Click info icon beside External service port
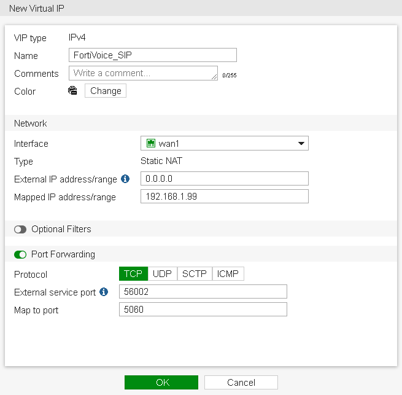 pos(104,292)
